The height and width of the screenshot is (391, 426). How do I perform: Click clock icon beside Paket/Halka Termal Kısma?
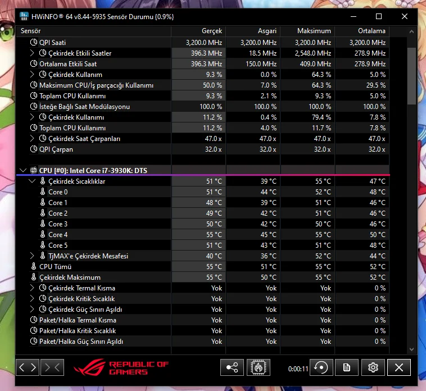click(x=33, y=320)
